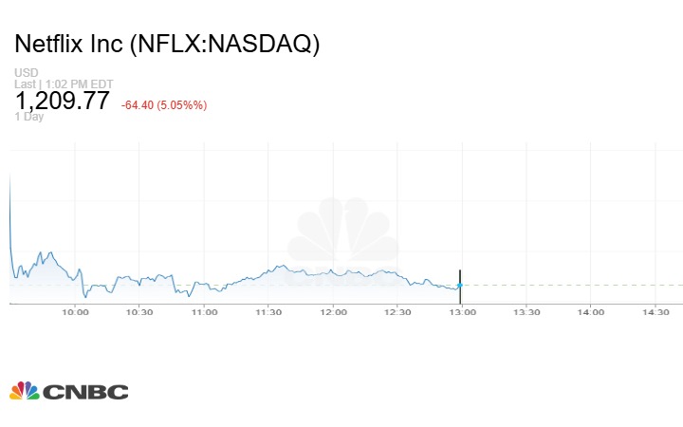Click the 12:30 time axis label
The image size is (683, 427).
click(x=397, y=312)
